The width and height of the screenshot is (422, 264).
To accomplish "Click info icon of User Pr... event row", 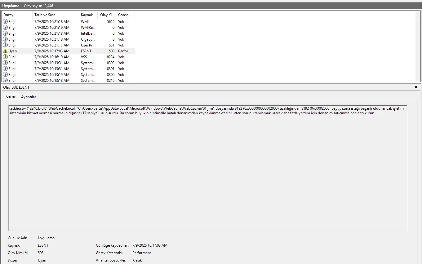I will (x=5, y=45).
